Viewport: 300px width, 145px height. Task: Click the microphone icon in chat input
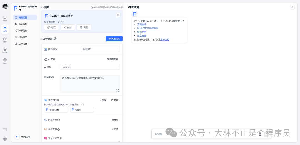pos(260,134)
